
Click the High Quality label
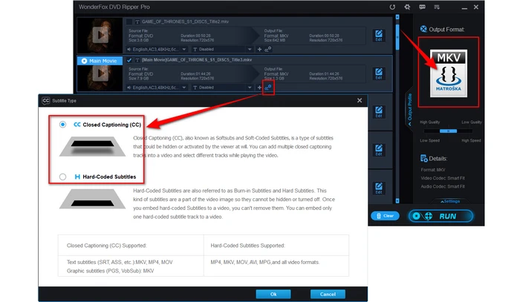[x=430, y=122]
